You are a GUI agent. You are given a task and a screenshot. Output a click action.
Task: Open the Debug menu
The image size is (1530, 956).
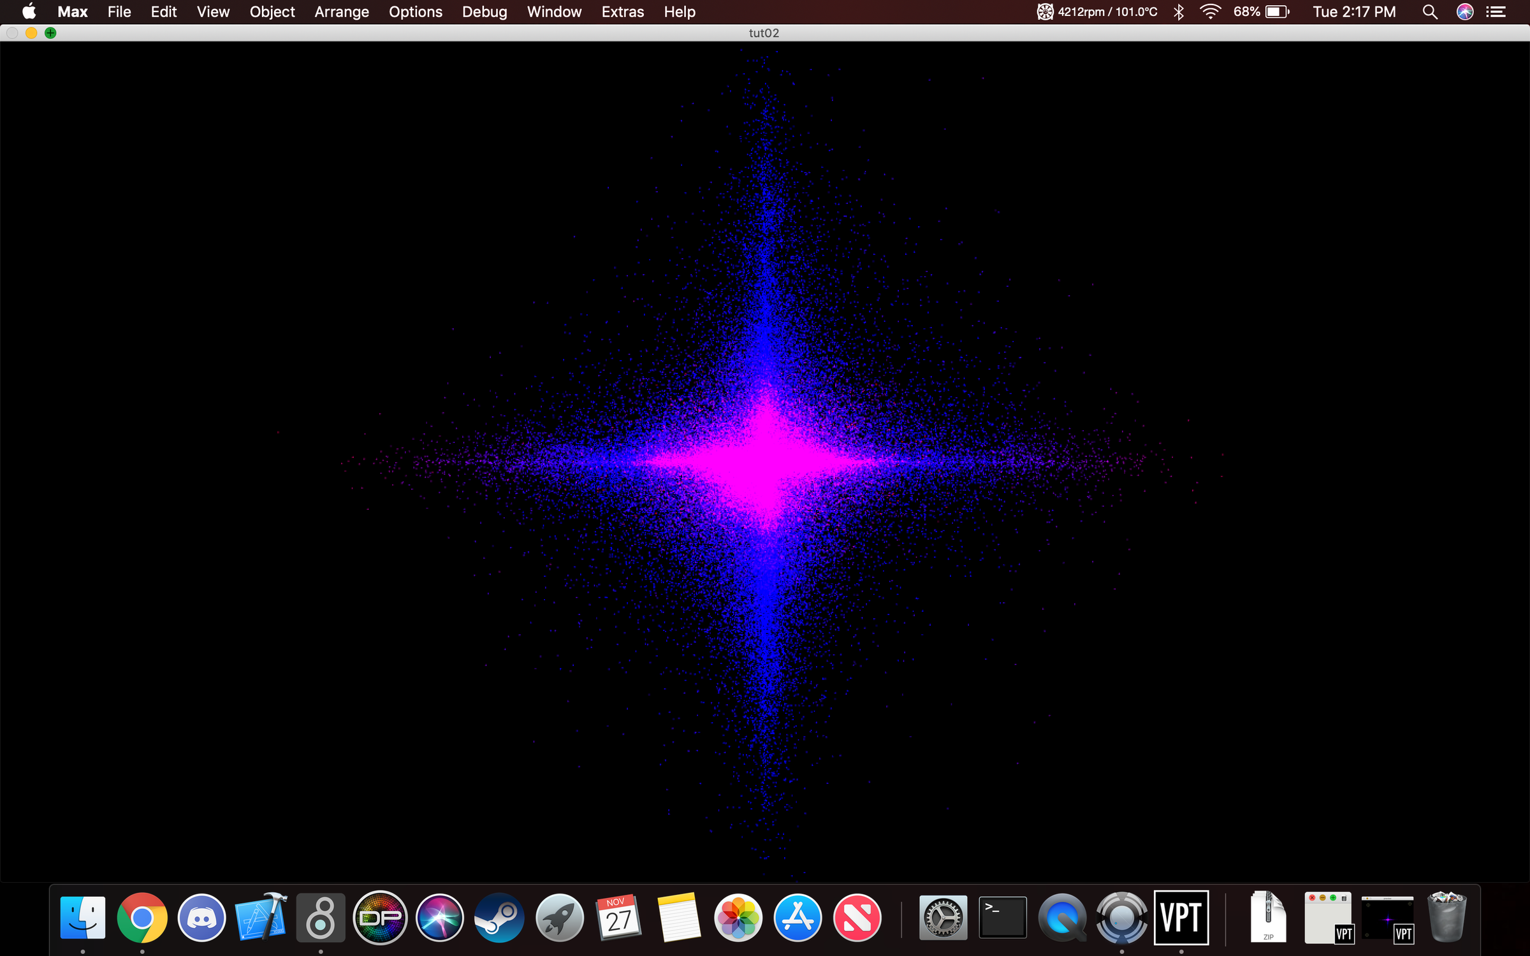pyautogui.click(x=484, y=11)
